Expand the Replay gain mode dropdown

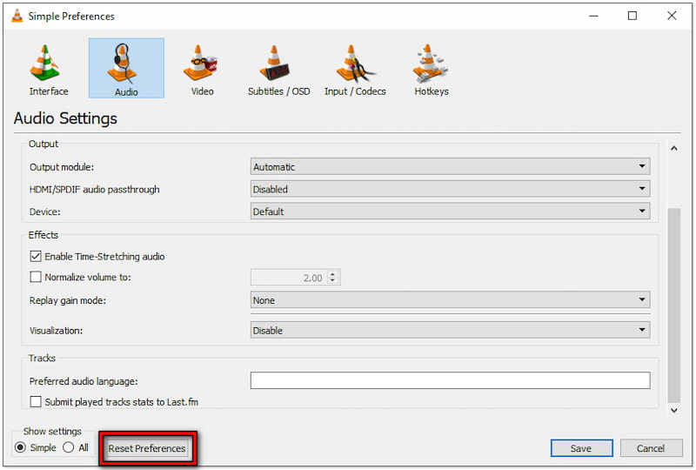tap(450, 300)
